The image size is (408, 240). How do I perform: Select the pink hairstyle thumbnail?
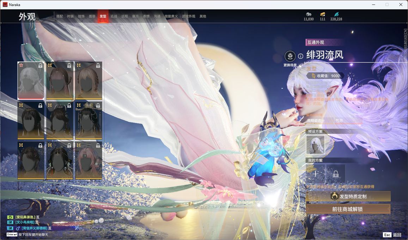point(89,160)
